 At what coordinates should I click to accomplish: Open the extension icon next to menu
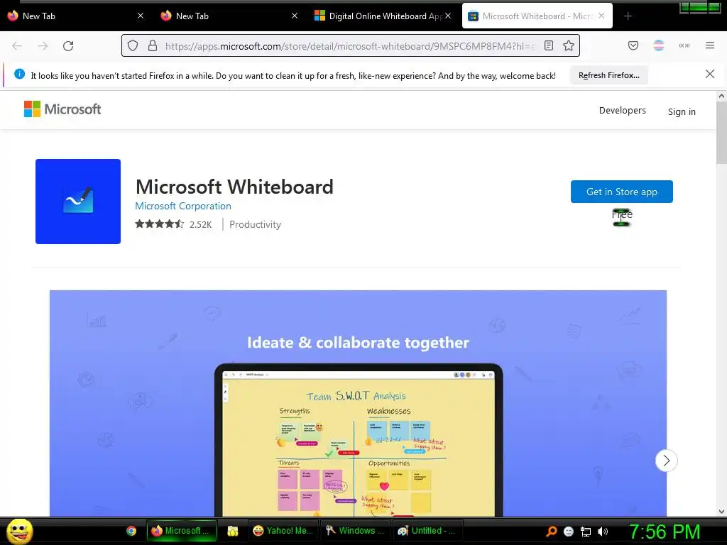click(684, 45)
